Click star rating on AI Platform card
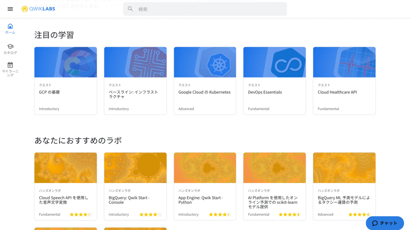 tap(290, 214)
